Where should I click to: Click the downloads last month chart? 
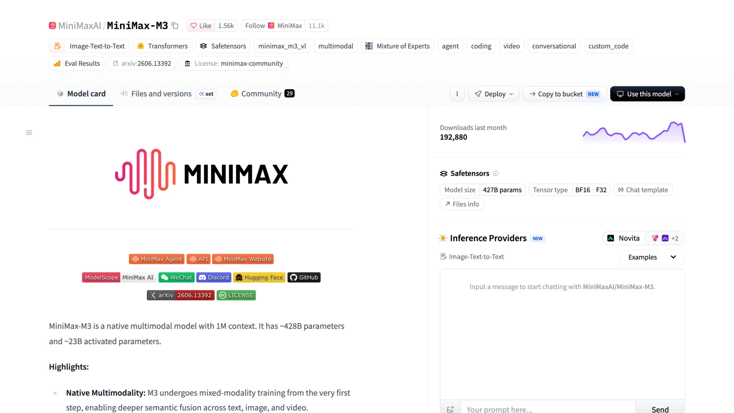pyautogui.click(x=634, y=132)
